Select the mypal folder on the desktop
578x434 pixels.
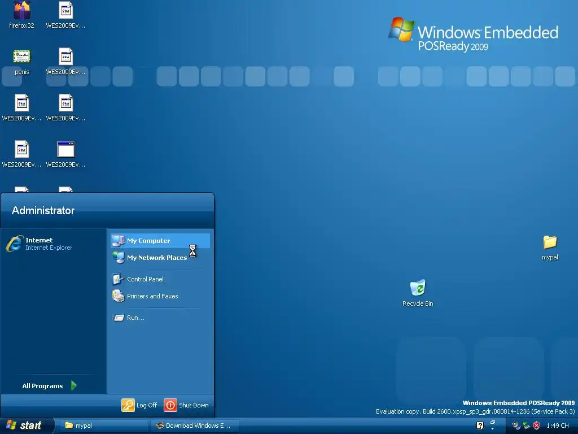point(550,248)
